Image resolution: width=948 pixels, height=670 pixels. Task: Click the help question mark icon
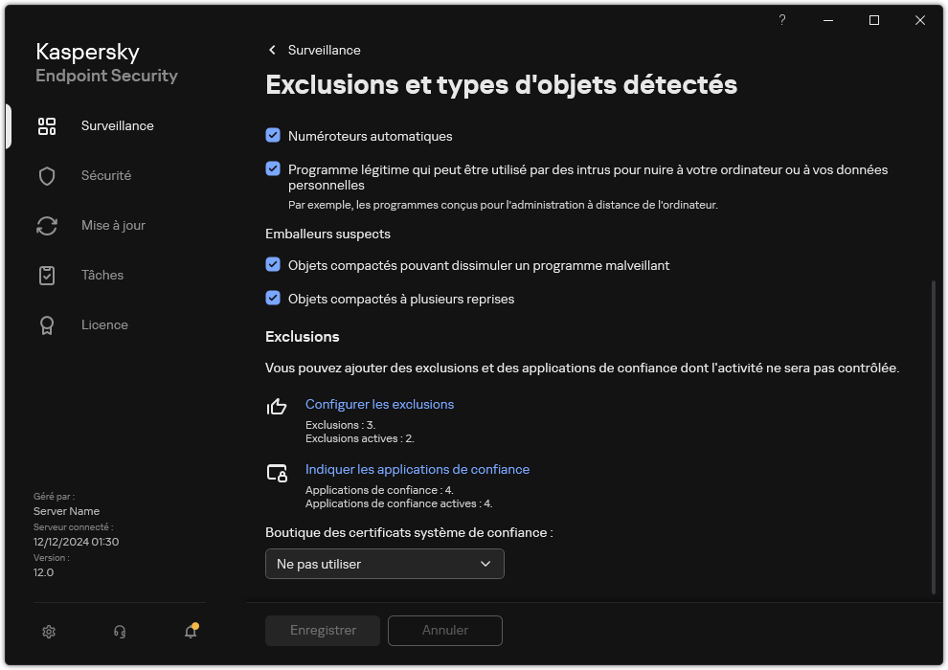(x=781, y=20)
